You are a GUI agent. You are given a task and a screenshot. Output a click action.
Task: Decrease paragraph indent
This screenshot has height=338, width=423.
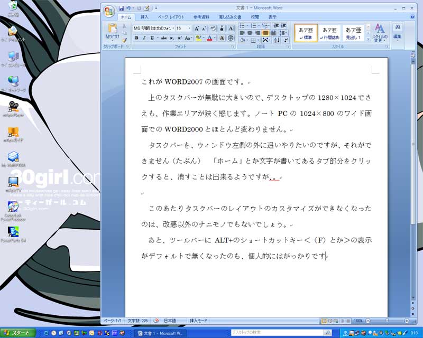click(276, 25)
